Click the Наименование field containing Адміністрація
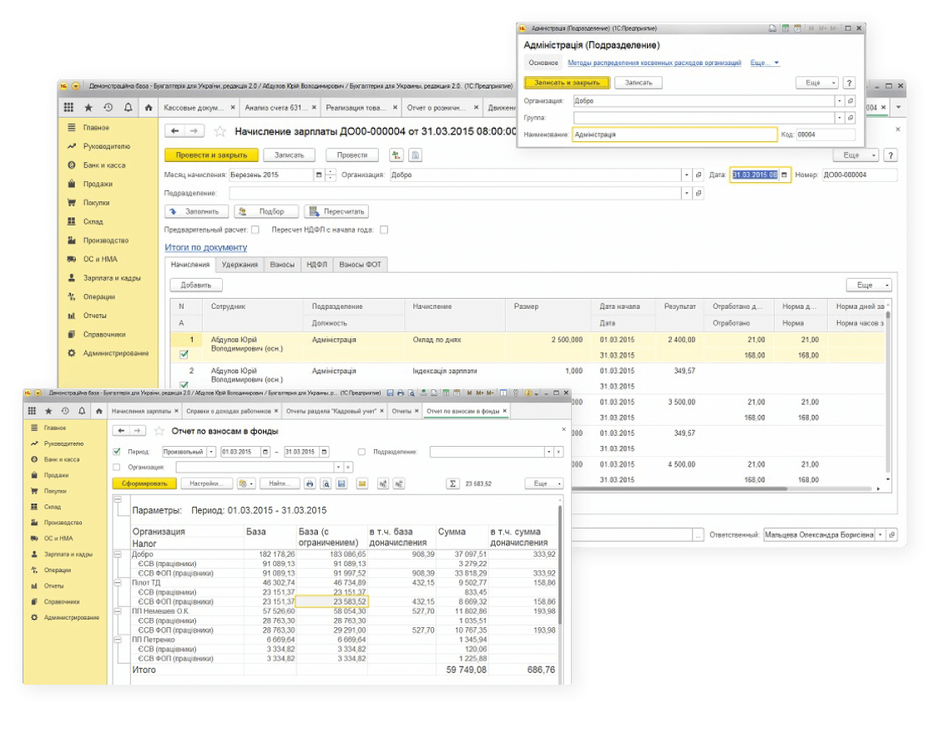 coord(674,134)
